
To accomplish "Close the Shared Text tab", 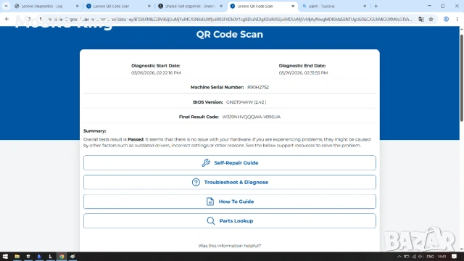I will (221, 6).
